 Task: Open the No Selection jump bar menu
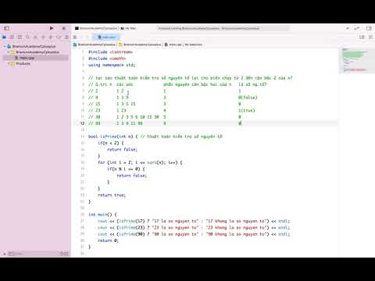194,44
